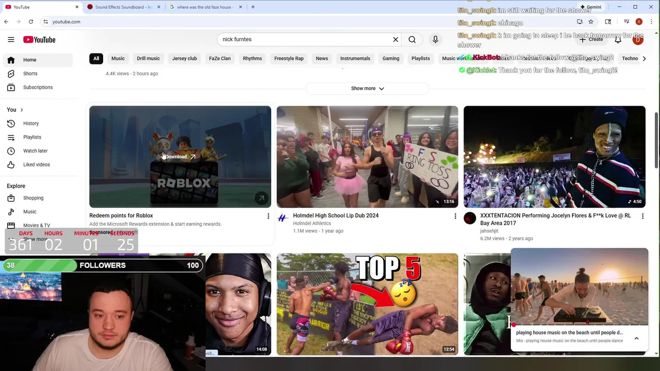Open the Roblox sponsored ad thumbnail
Viewport: 660px width, 371px height.
tap(180, 157)
